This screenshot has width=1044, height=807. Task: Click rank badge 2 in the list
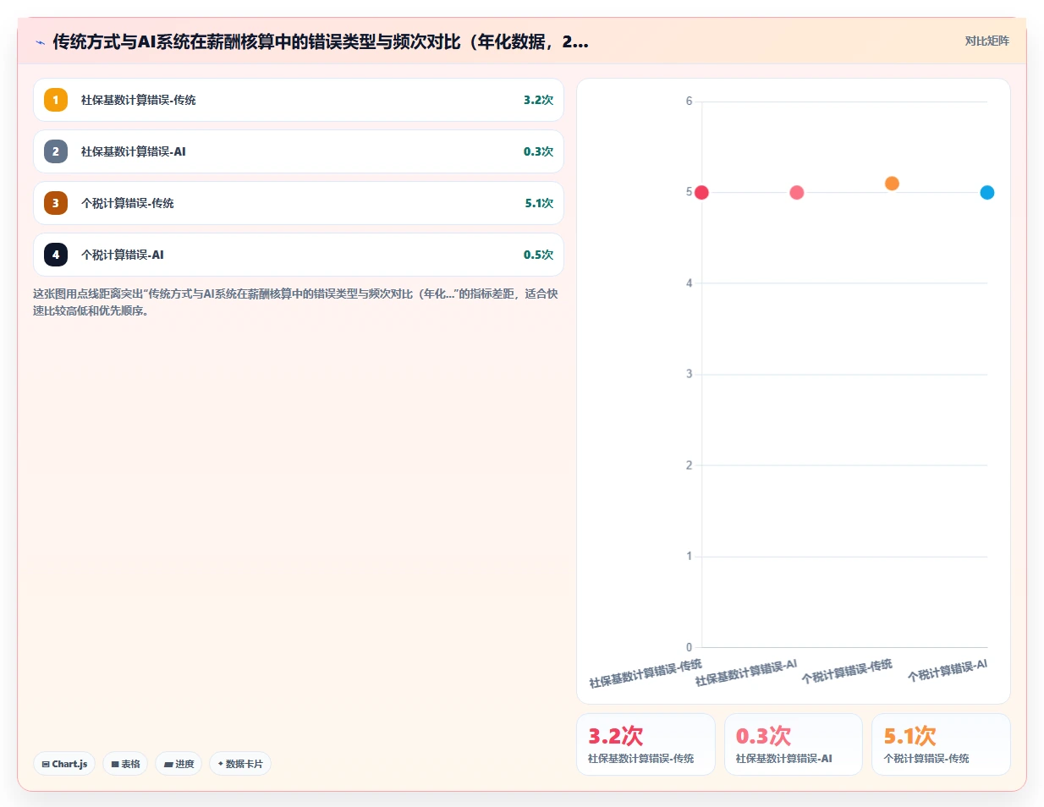[56, 151]
